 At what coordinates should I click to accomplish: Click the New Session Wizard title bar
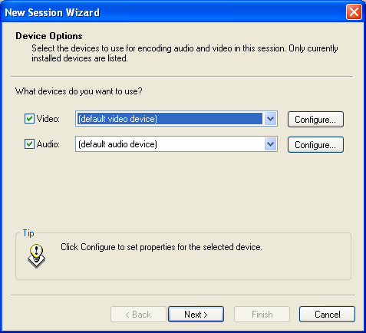[x=174, y=12]
